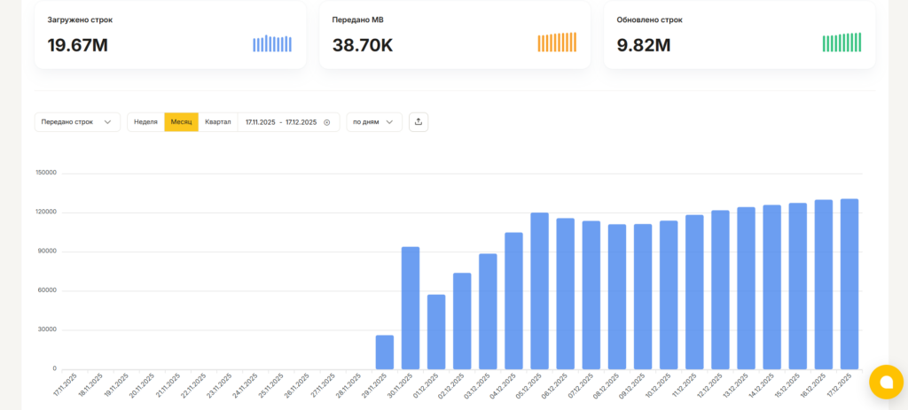
Task: Switch to the Квартал period tab
Action: click(217, 122)
